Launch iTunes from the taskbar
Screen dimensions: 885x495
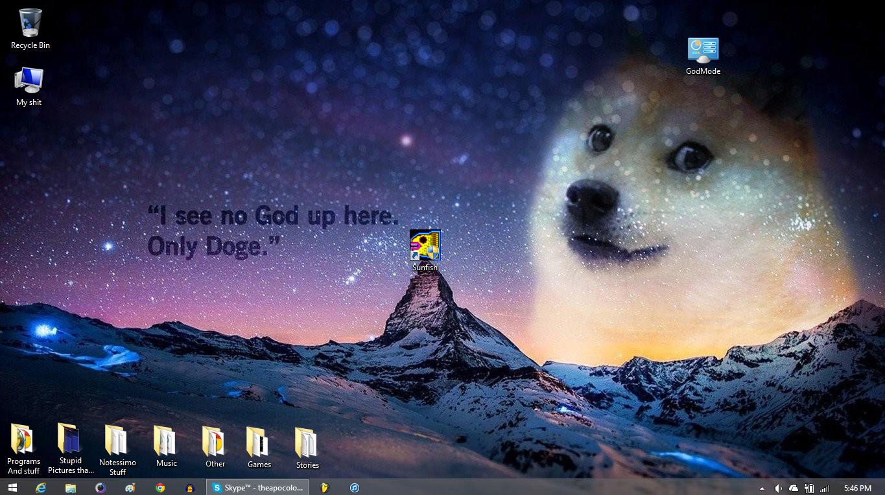[x=355, y=488]
